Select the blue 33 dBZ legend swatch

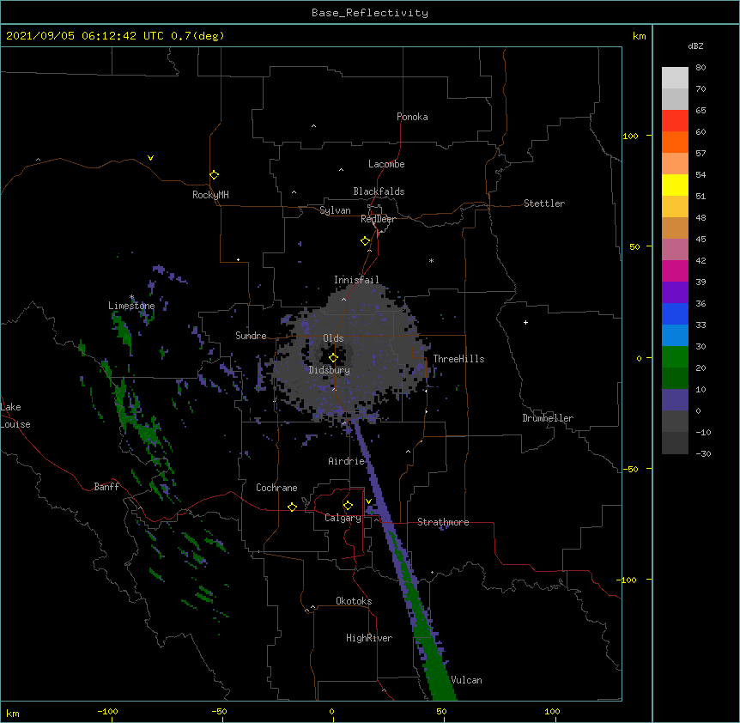tap(675, 313)
